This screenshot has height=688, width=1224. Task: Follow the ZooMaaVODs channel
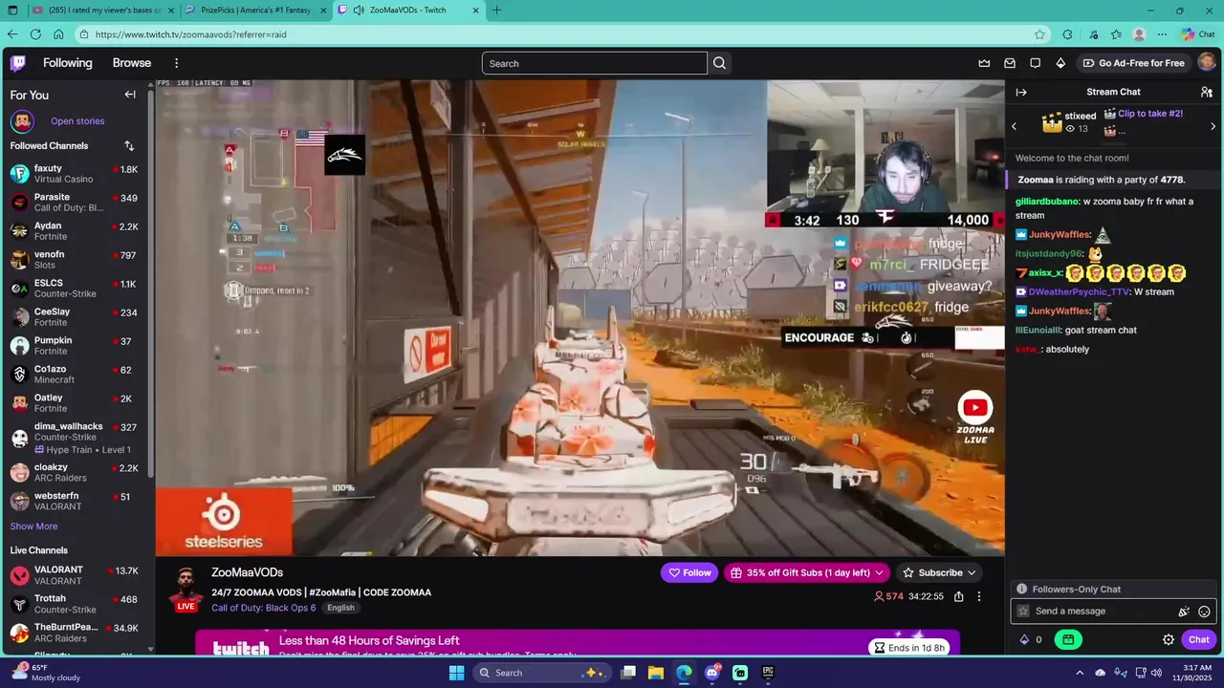689,572
